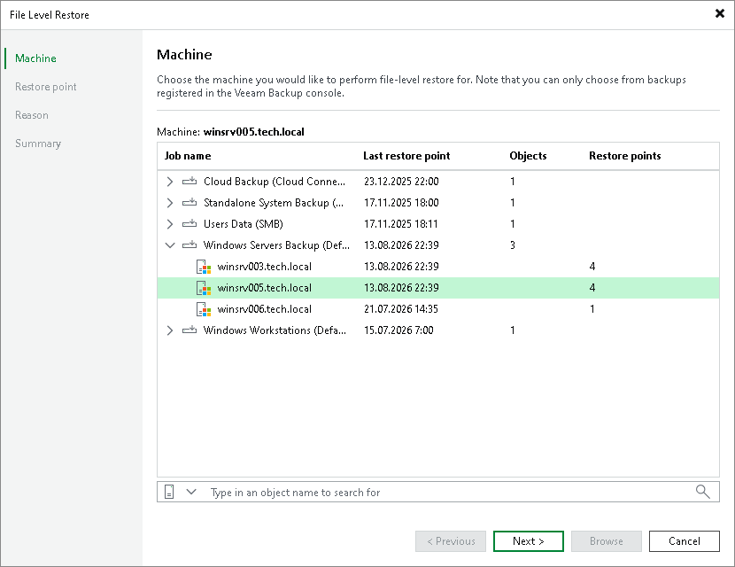Expand the Cloud Backup job node
Image resolution: width=735 pixels, height=567 pixels.
point(170,182)
